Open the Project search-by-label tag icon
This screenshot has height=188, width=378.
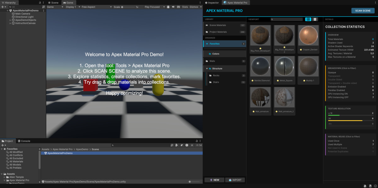[182, 145]
